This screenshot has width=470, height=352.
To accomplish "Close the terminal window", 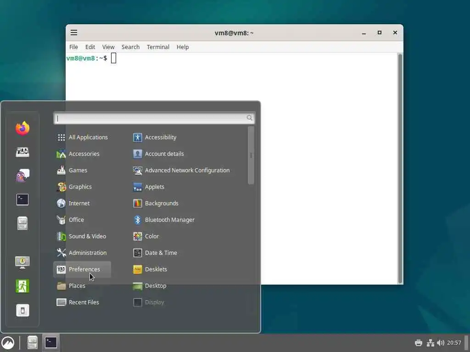I will [395, 33].
